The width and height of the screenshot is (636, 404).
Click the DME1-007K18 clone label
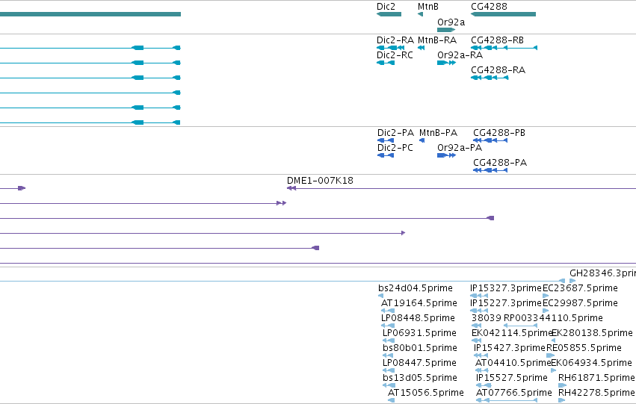[320, 181]
